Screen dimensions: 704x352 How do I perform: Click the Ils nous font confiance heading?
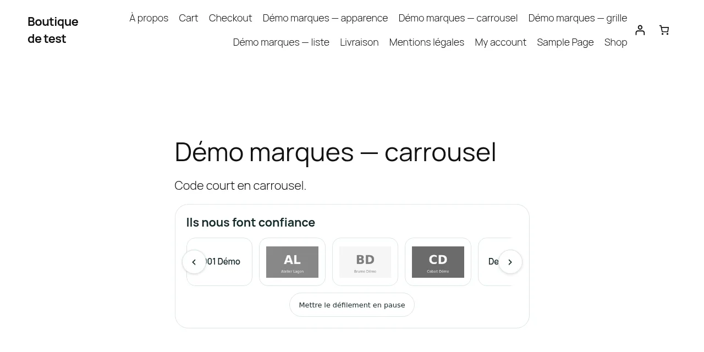pos(251,222)
